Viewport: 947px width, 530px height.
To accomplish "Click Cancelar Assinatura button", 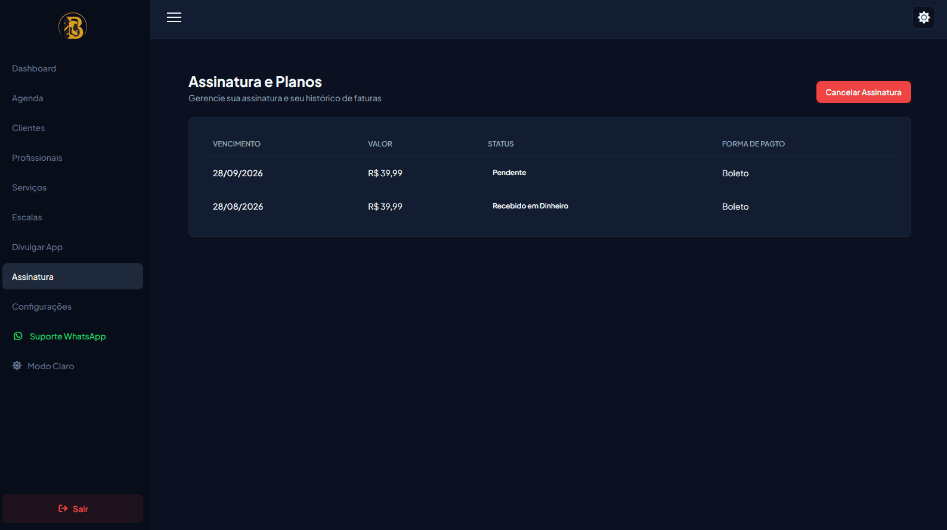I will tap(864, 92).
